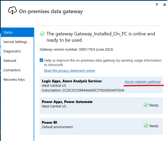Click Power Apps, Power Automate heading
Screen dimensions: 168x141
(x=67, y=102)
